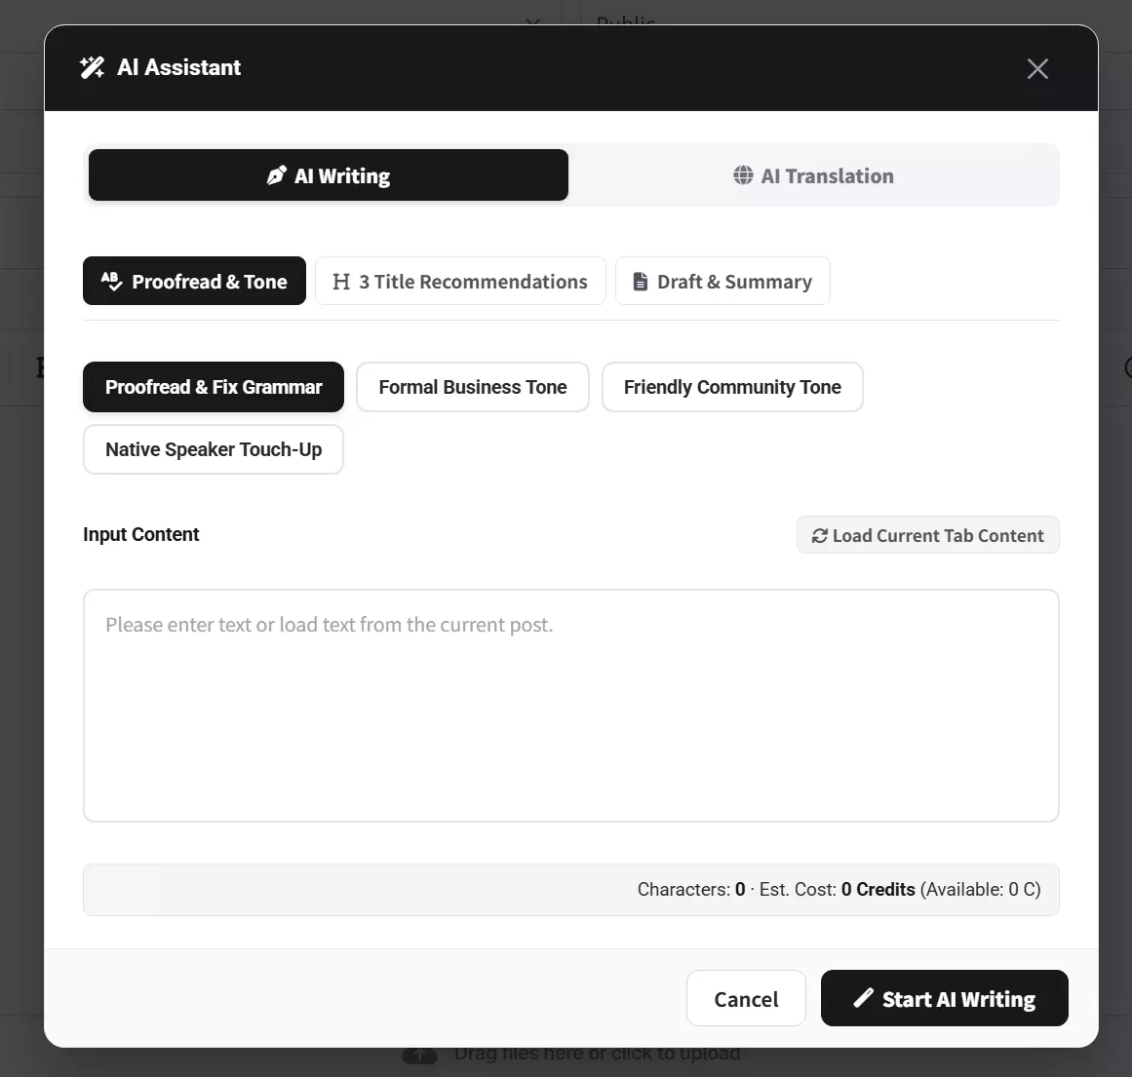Choose the Proofread & Fix Grammar option
Screen dimensions: 1132x1077
click(214, 387)
